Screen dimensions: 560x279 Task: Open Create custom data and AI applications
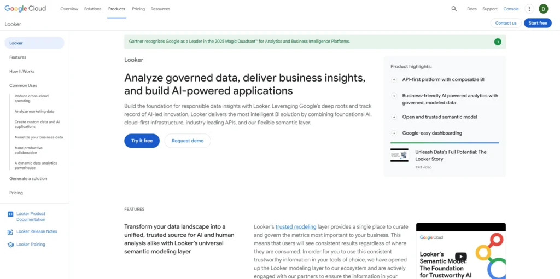(37, 124)
